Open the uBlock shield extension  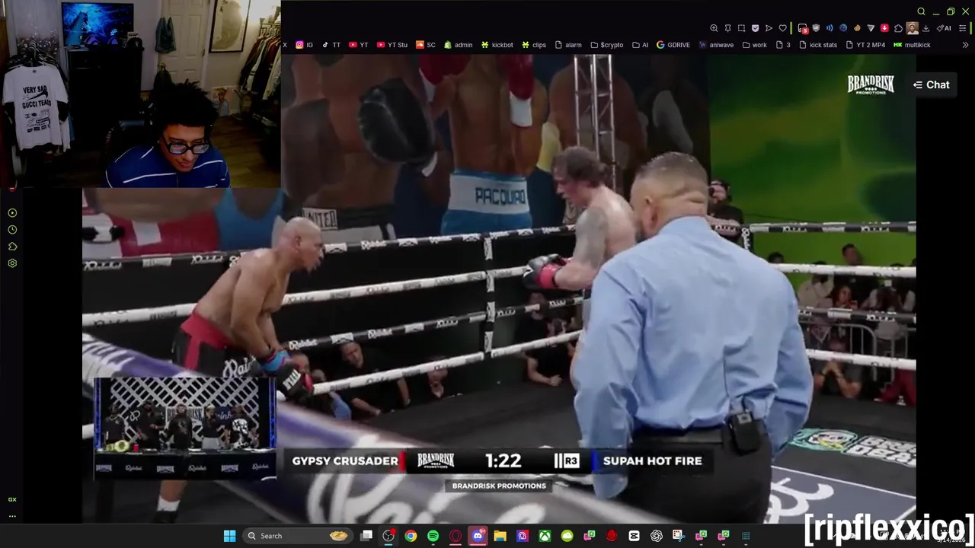[x=816, y=28]
